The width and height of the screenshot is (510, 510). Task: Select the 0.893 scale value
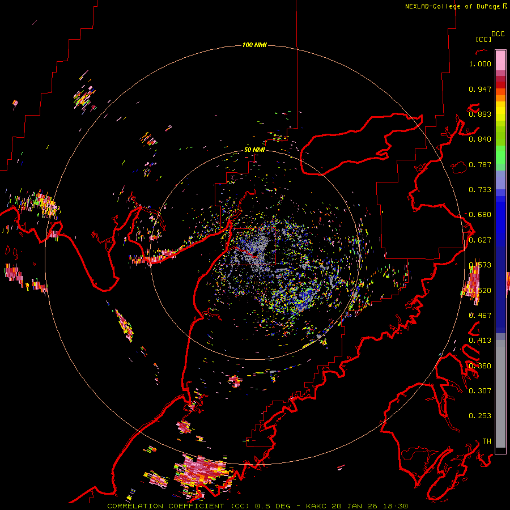(480, 114)
